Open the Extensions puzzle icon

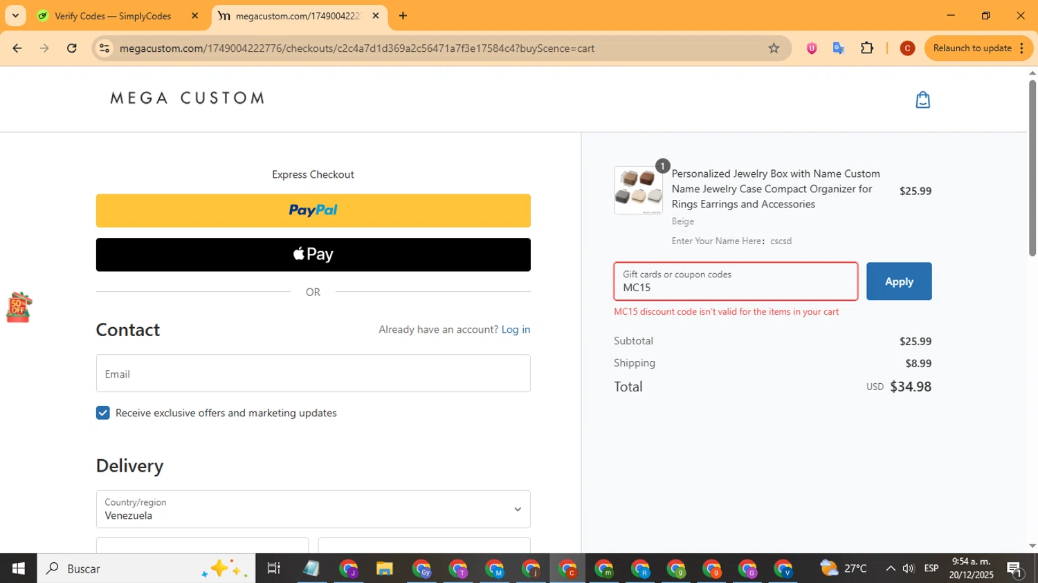click(x=866, y=48)
